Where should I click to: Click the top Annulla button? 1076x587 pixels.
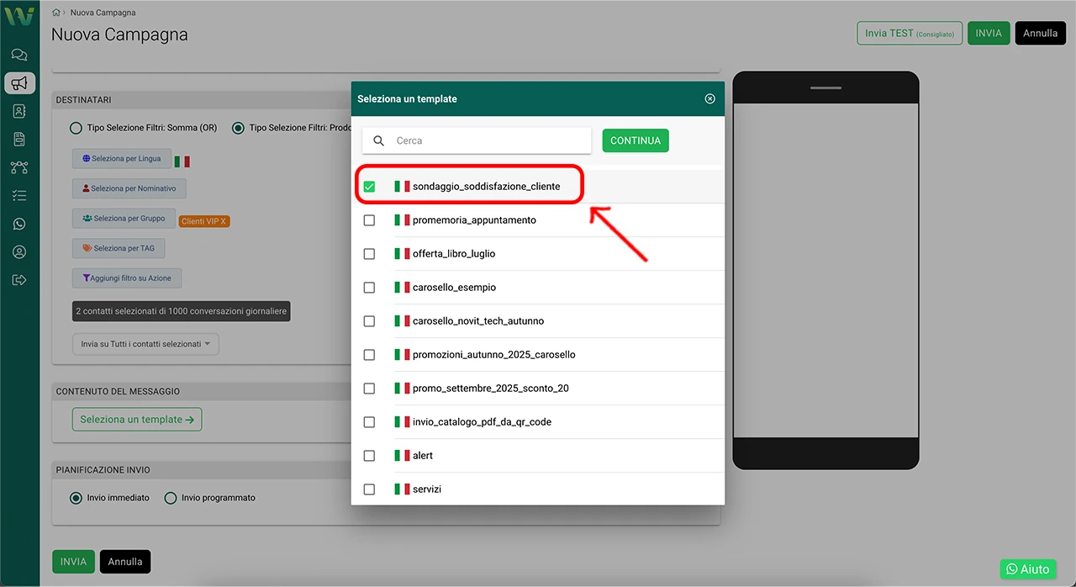click(x=1041, y=34)
